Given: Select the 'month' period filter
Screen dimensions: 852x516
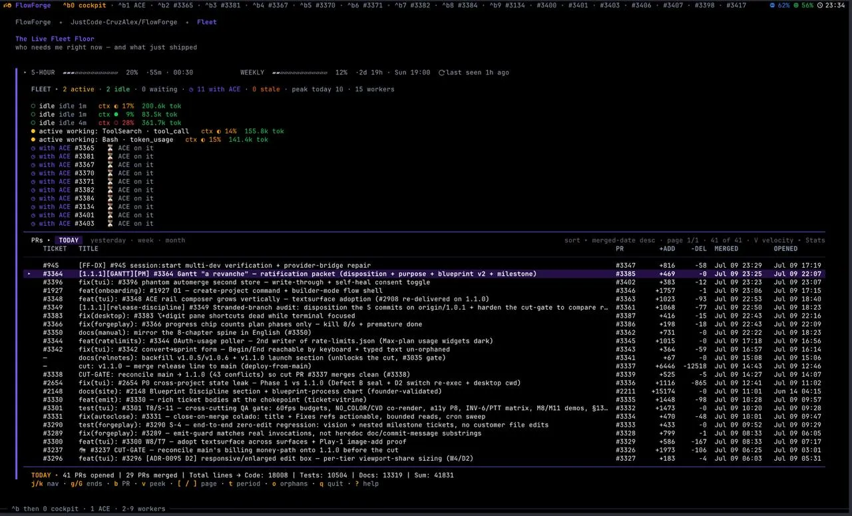Looking at the screenshot, I should pyautogui.click(x=175, y=240).
